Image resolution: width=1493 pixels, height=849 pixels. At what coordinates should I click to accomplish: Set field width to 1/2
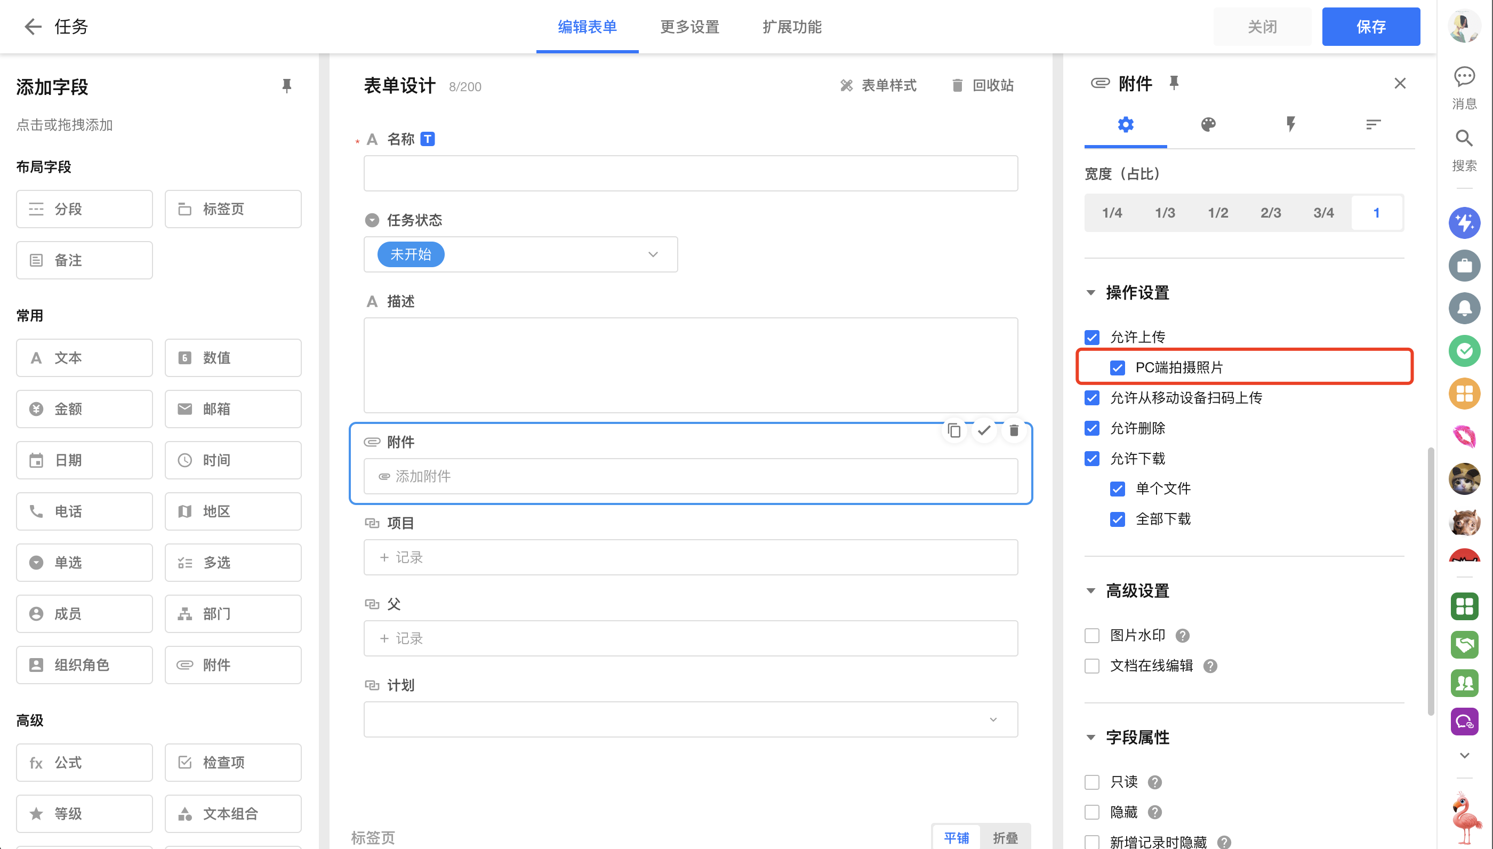point(1218,213)
